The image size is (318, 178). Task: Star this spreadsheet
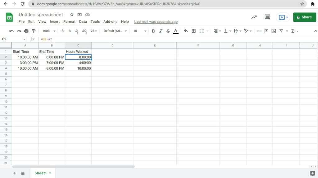tap(72, 15)
